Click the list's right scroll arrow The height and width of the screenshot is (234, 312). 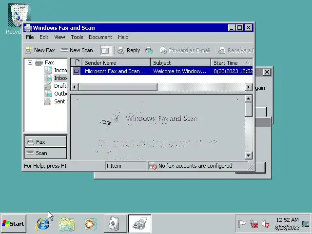click(248, 87)
